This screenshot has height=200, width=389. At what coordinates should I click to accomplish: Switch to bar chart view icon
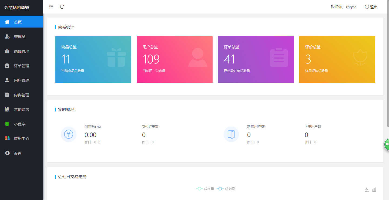click(374, 189)
